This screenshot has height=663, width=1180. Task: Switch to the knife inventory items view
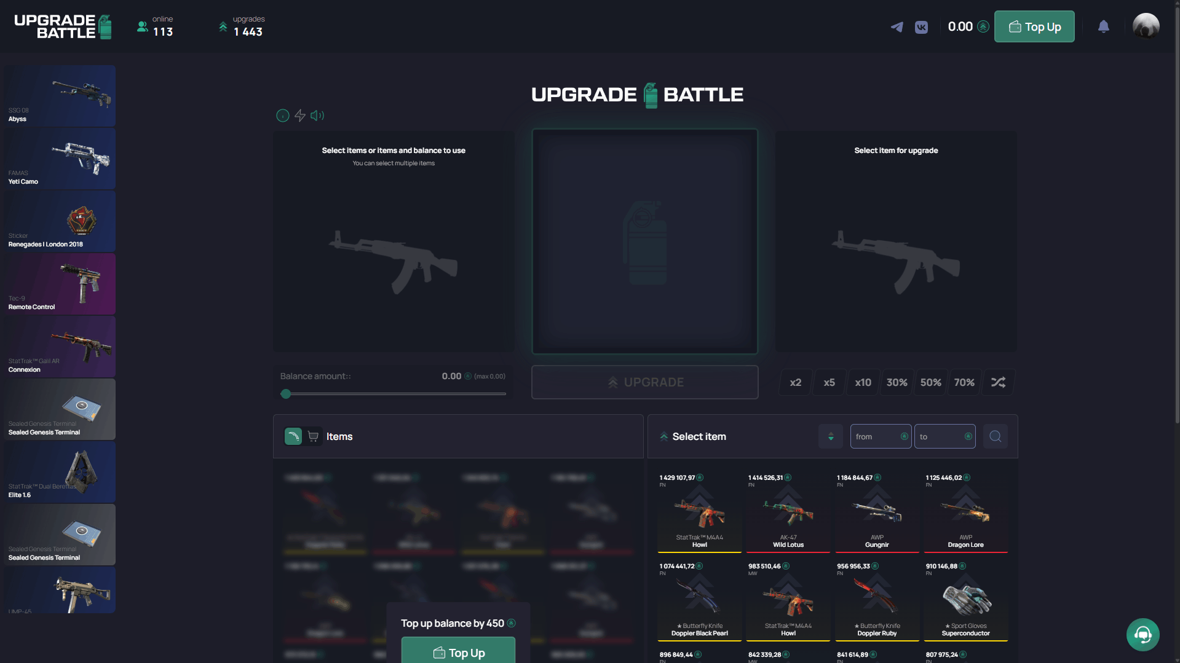[x=293, y=436]
